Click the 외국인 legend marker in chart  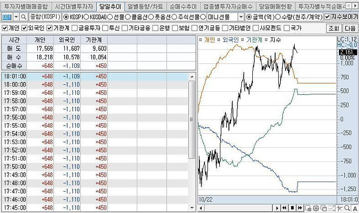[x=219, y=40]
